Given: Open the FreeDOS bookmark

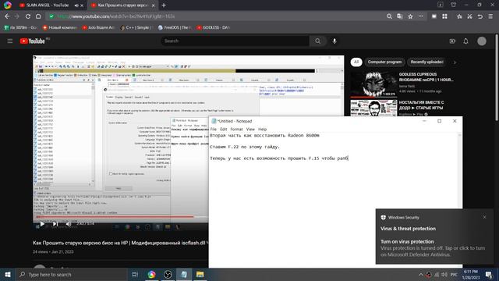Looking at the screenshot, I should point(175,28).
